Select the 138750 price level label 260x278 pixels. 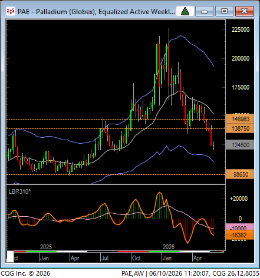(240, 128)
